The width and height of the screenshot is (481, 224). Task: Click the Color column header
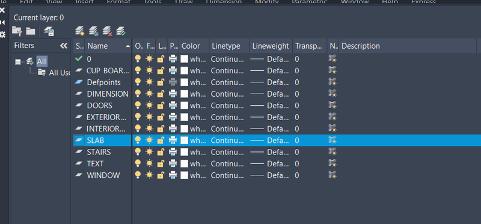[194, 46]
